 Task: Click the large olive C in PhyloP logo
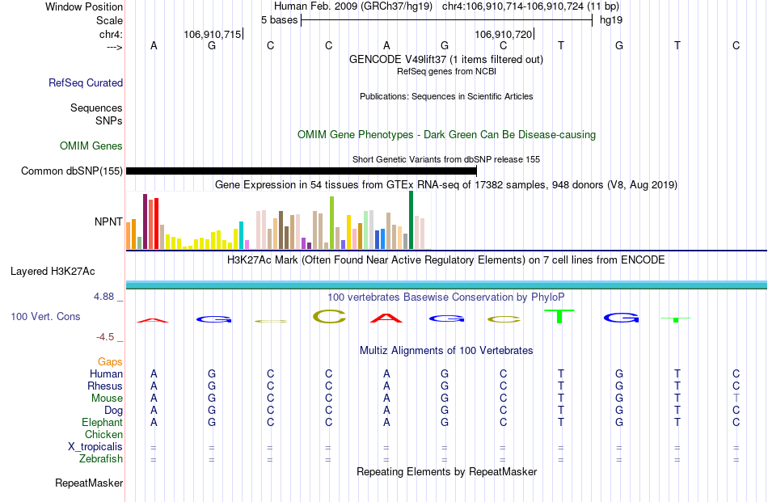point(329,316)
